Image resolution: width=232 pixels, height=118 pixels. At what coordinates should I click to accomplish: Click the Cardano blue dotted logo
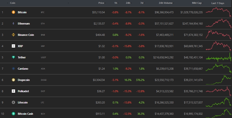(x=14, y=69)
